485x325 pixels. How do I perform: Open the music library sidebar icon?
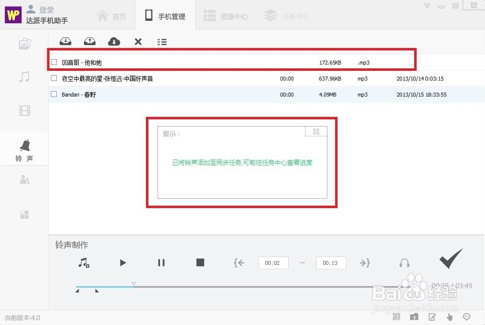click(24, 77)
